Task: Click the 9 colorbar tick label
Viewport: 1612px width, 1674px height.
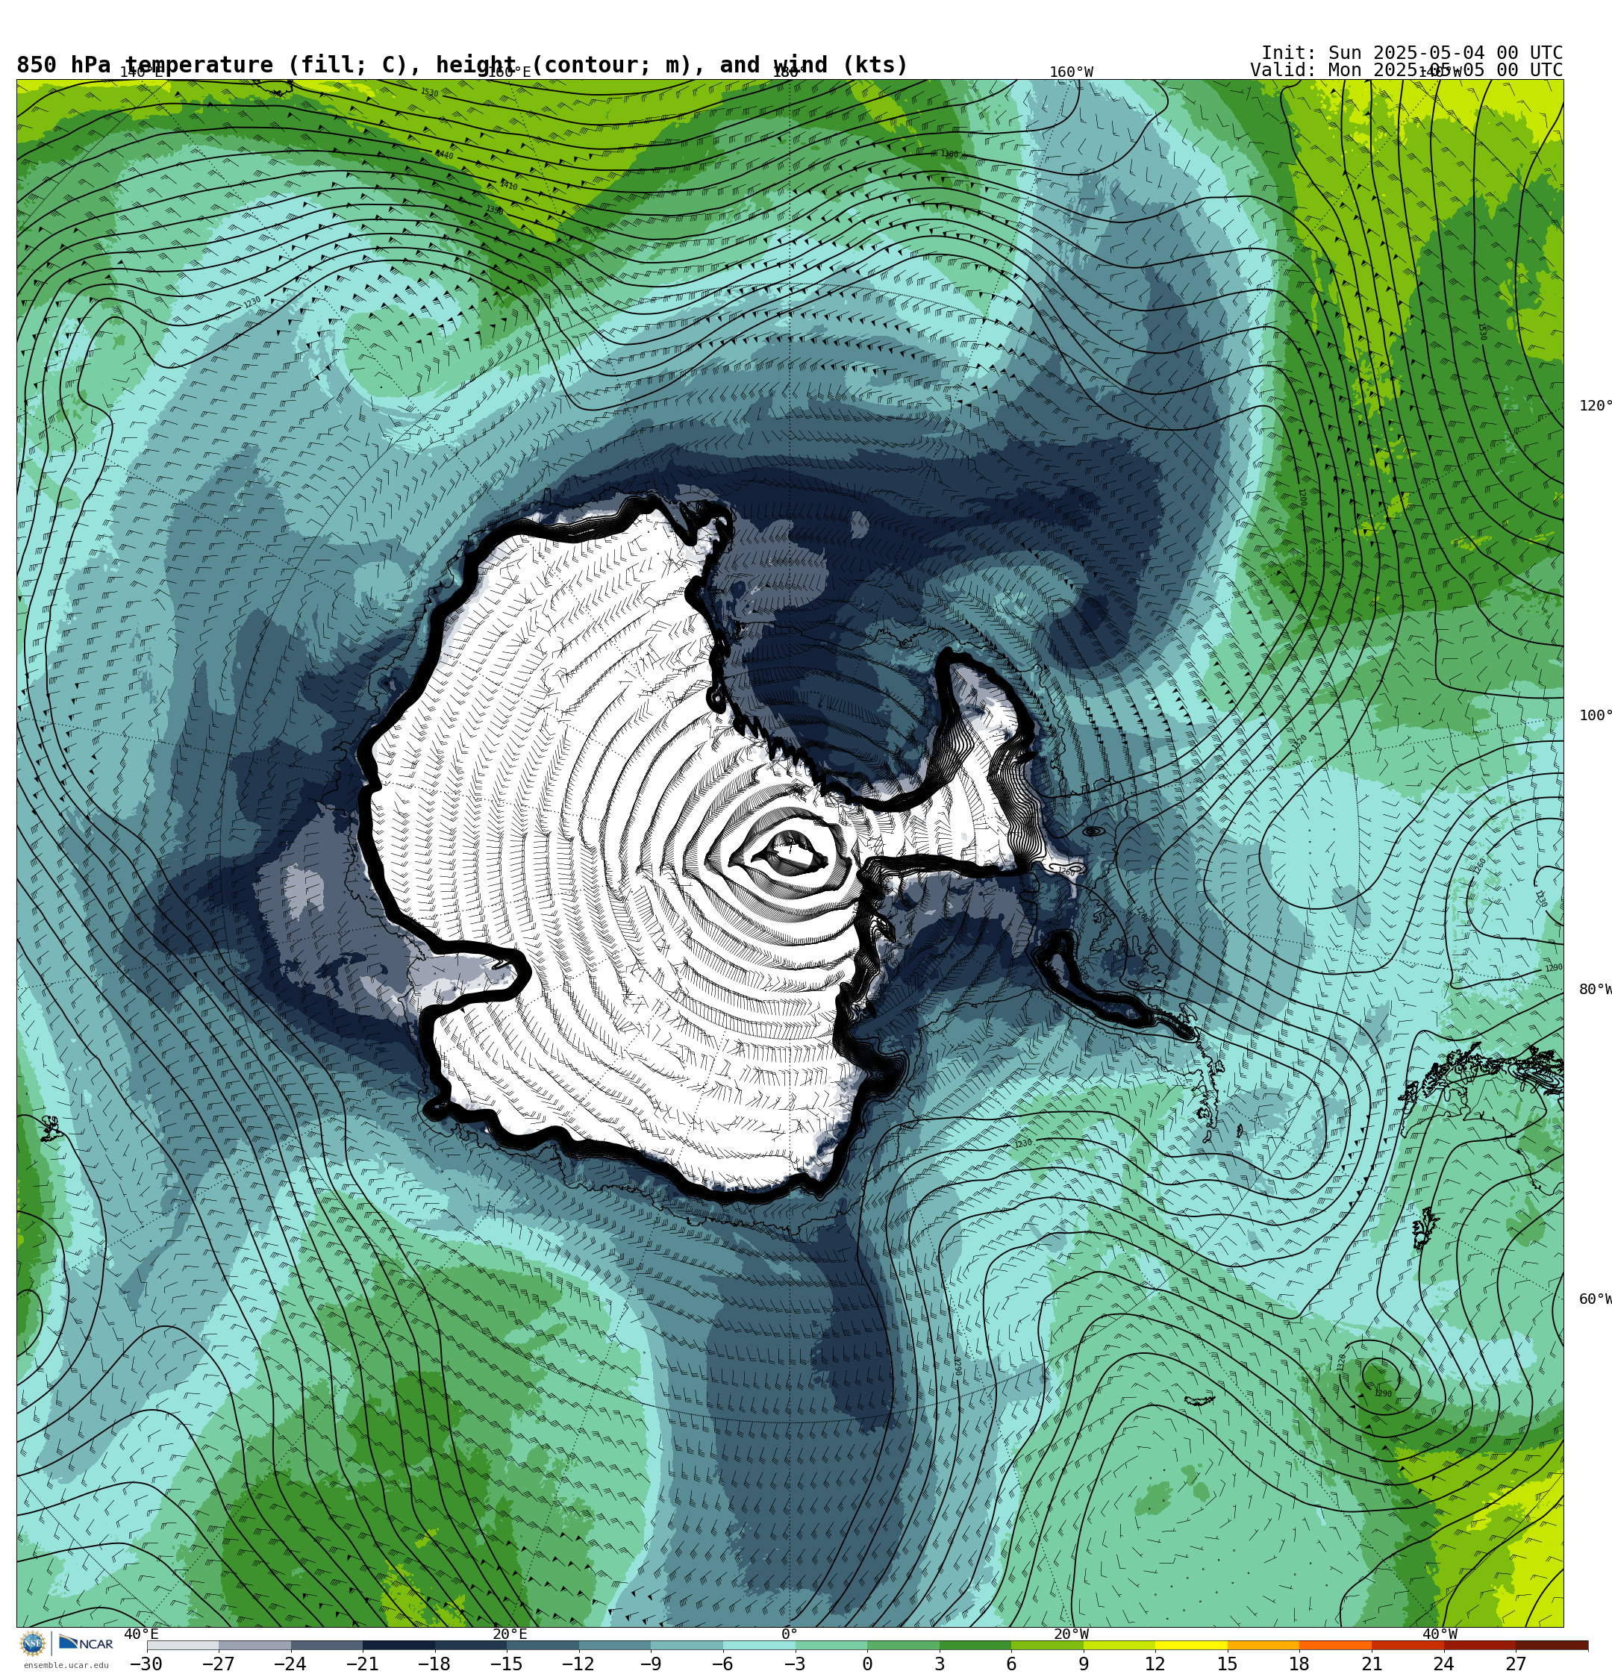Action: [x=1083, y=1664]
